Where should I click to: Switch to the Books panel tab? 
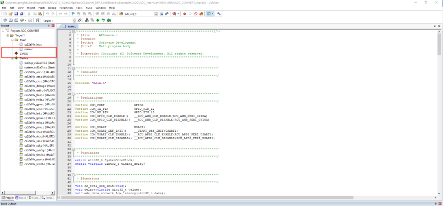point(21,198)
